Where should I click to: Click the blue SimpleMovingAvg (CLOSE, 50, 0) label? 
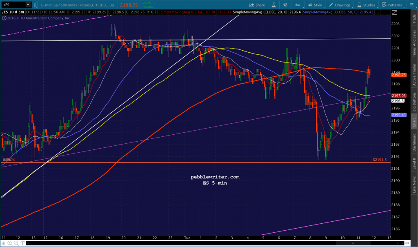click(x=330, y=12)
